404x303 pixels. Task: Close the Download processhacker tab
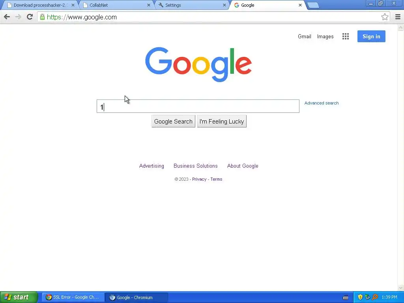point(73,5)
